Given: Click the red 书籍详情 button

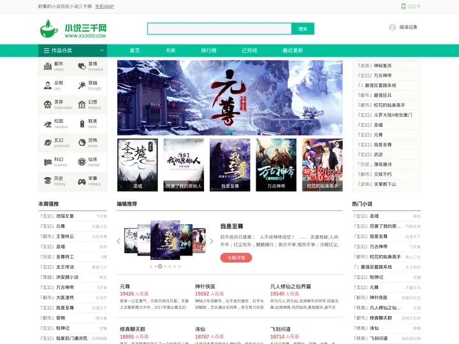Looking at the screenshot, I should tap(236, 258).
